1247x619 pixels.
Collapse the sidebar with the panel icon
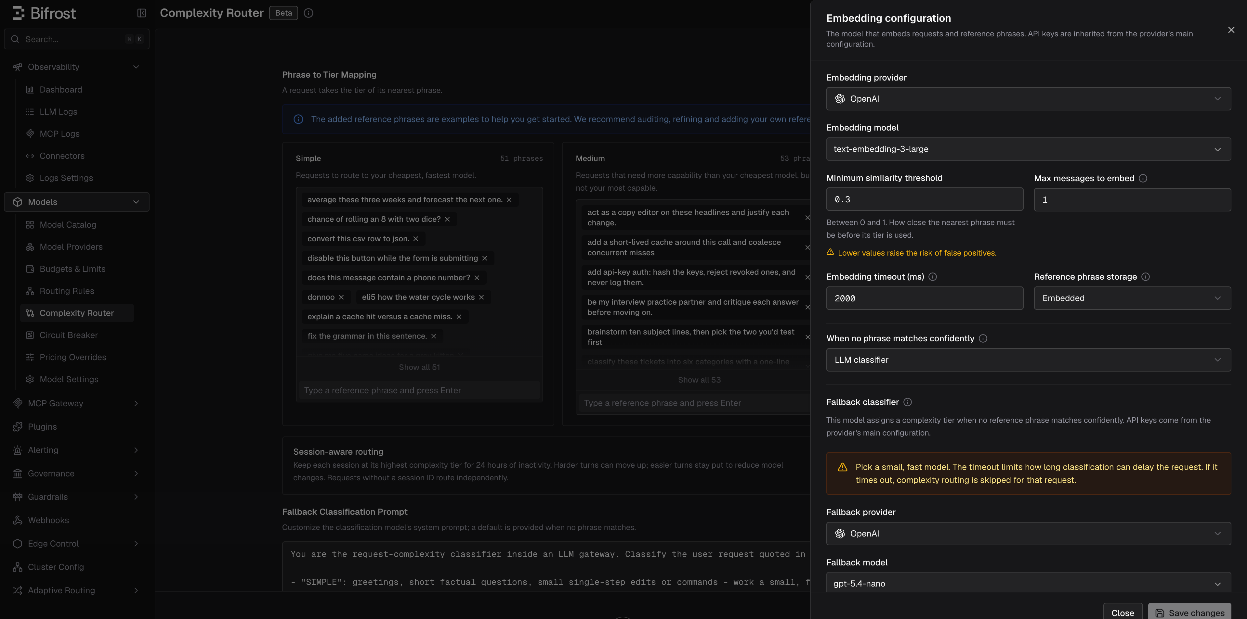click(141, 13)
